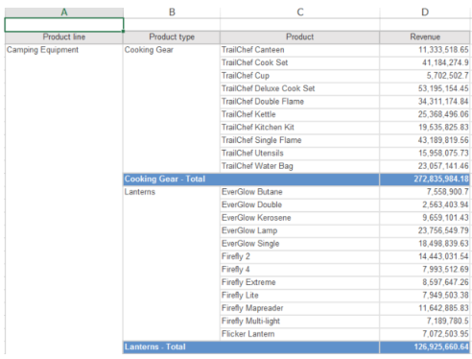Viewport: 472px width, 359px height.
Task: Select column C header
Action: coord(299,12)
